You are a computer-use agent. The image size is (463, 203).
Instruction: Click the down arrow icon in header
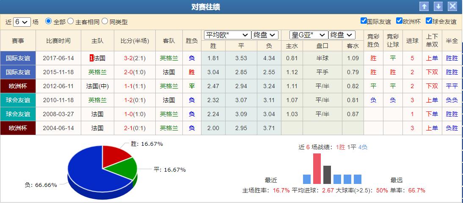[438, 6]
